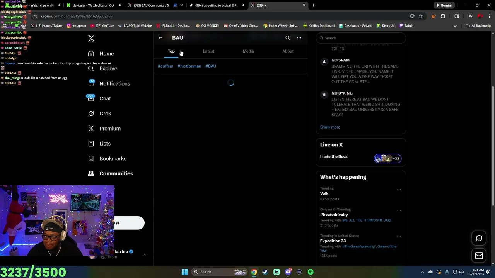This screenshot has height=278, width=495.
Task: Open the Chrome extensions puzzle icon
Action: pos(443,16)
